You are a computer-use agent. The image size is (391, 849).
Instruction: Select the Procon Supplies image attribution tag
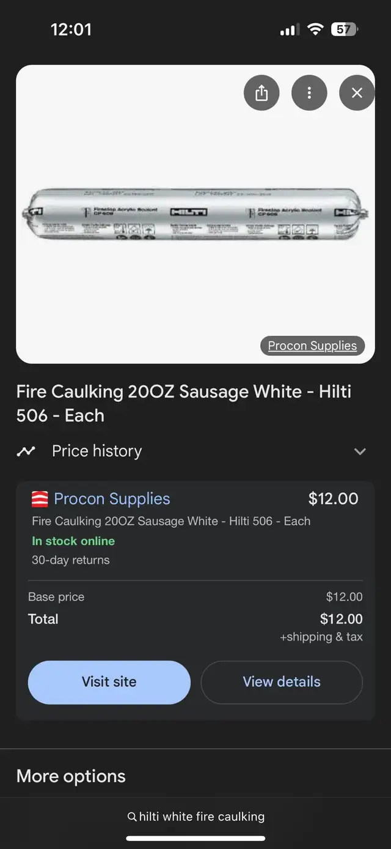click(312, 346)
